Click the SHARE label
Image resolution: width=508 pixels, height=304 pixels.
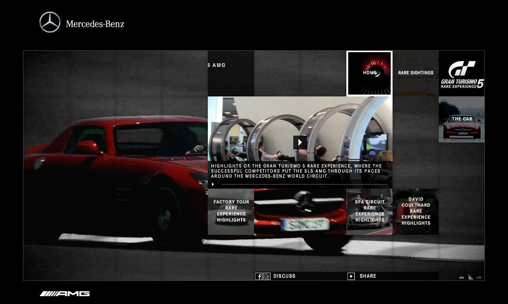(x=368, y=276)
